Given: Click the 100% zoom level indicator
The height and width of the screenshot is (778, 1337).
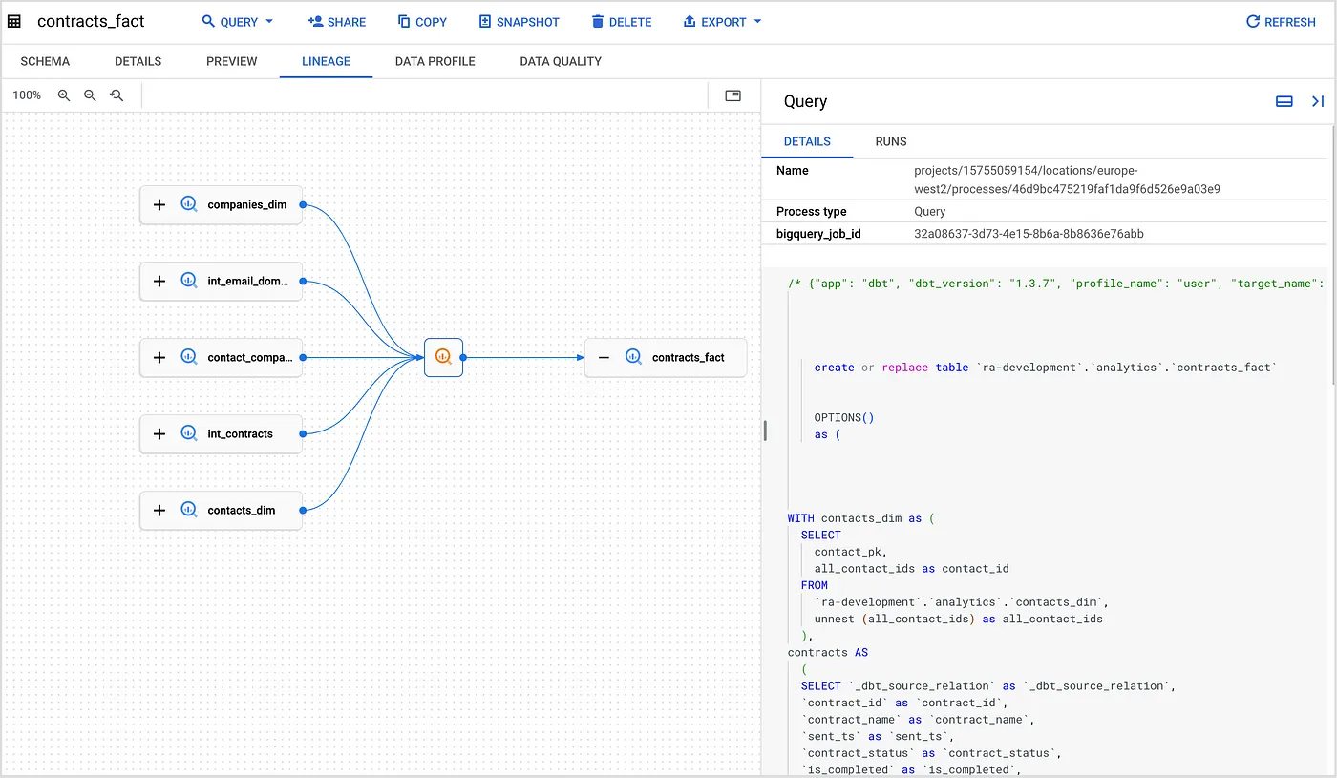Looking at the screenshot, I should click(x=27, y=95).
